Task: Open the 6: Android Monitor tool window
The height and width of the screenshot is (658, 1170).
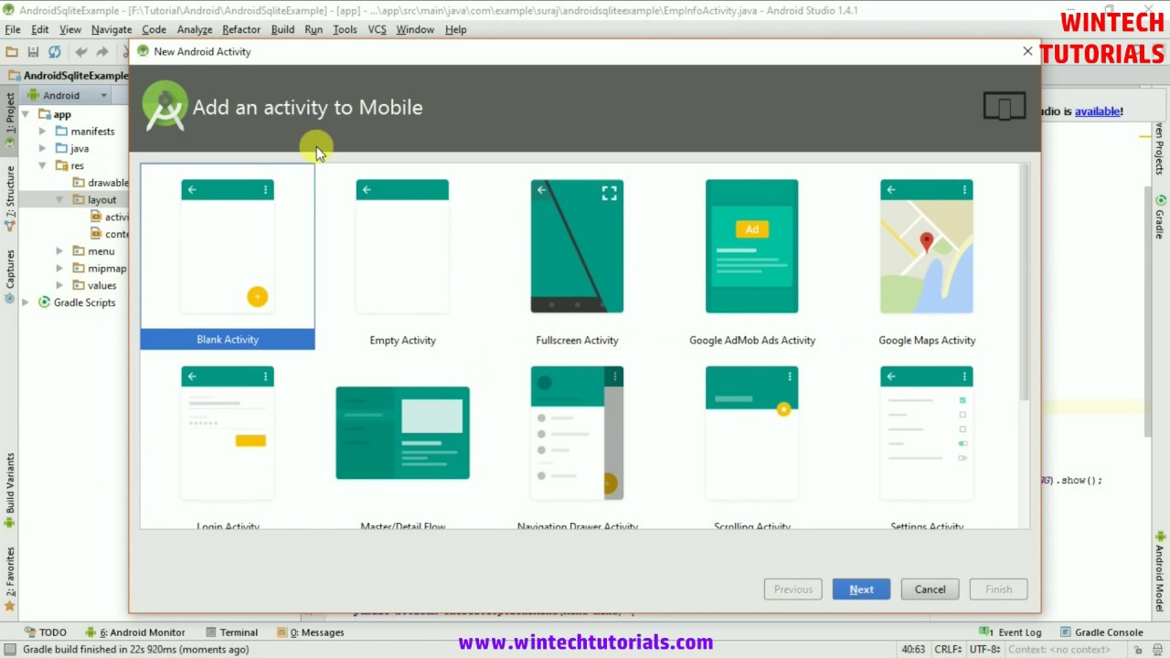Action: [135, 632]
